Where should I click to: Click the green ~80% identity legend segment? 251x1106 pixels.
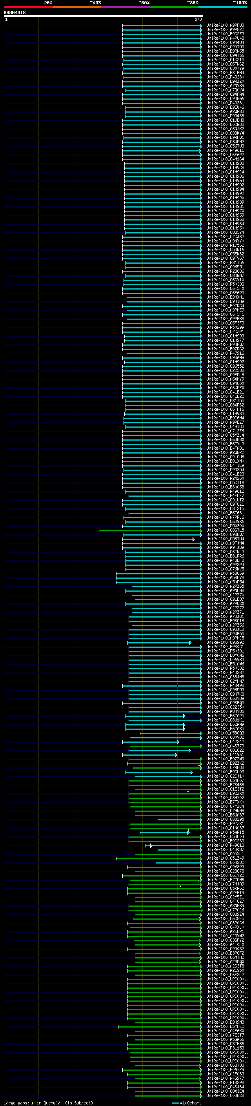[x=174, y=7]
